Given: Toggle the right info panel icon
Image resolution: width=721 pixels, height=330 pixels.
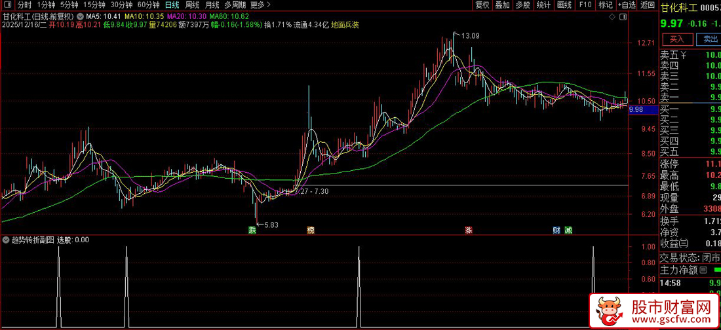Looking at the screenshot, I should (623, 17).
